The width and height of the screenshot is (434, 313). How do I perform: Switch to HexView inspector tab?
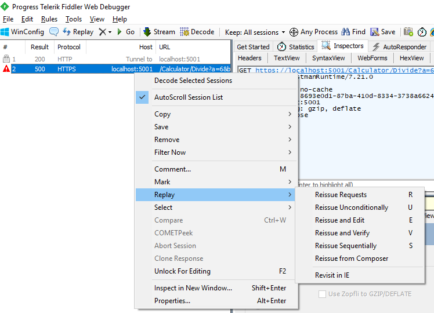point(411,58)
